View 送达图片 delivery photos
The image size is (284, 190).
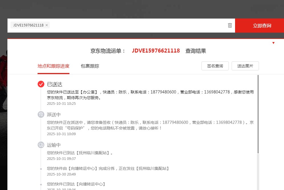[245, 66]
